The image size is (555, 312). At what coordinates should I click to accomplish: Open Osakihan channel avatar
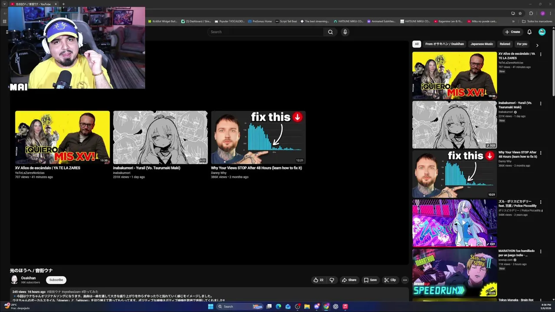(14, 280)
